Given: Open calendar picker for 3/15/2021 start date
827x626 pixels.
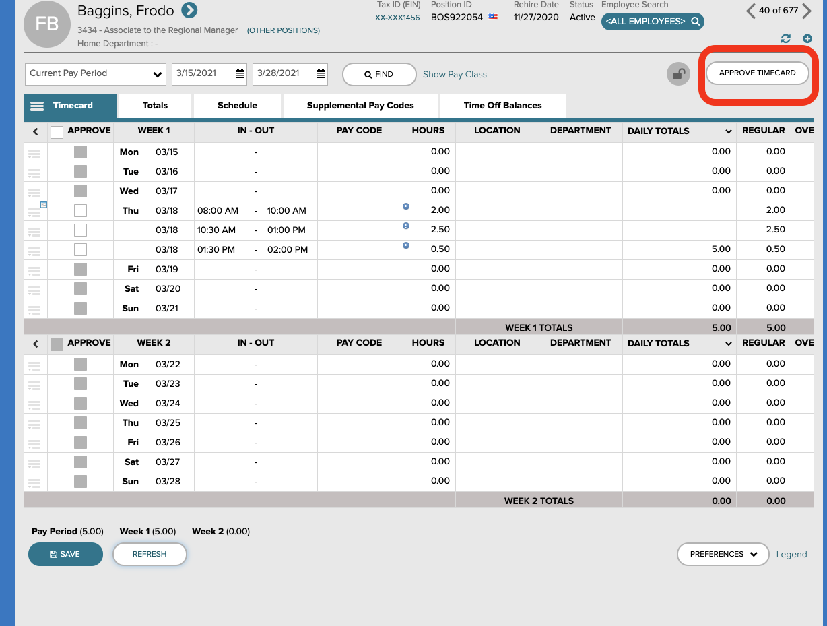Looking at the screenshot, I should tap(240, 74).
